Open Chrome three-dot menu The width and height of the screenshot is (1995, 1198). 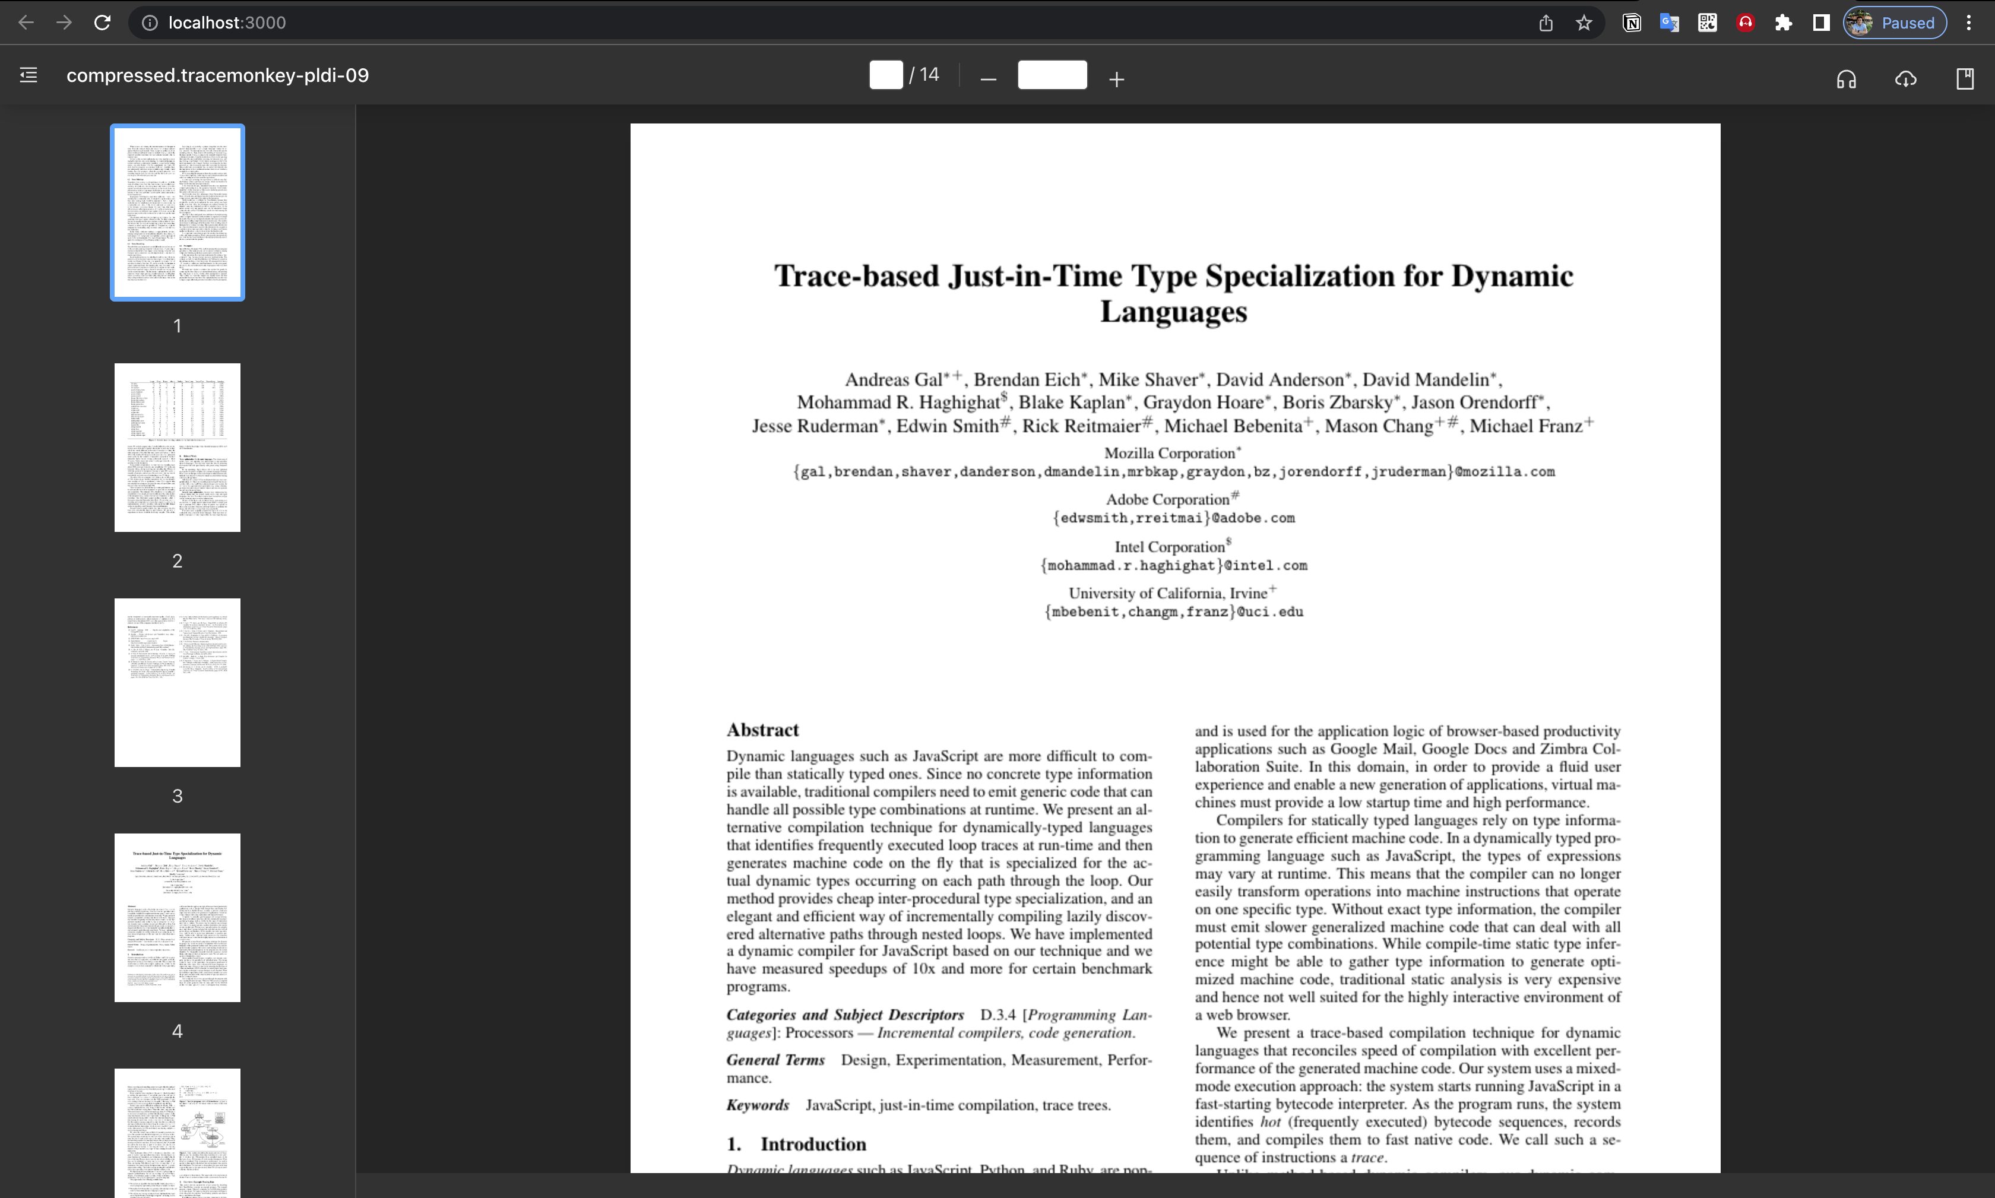1969,23
